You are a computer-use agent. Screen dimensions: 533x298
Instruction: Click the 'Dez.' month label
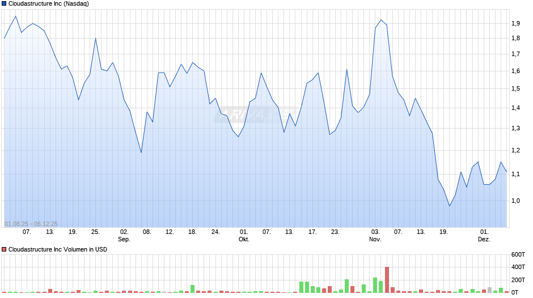(x=484, y=239)
